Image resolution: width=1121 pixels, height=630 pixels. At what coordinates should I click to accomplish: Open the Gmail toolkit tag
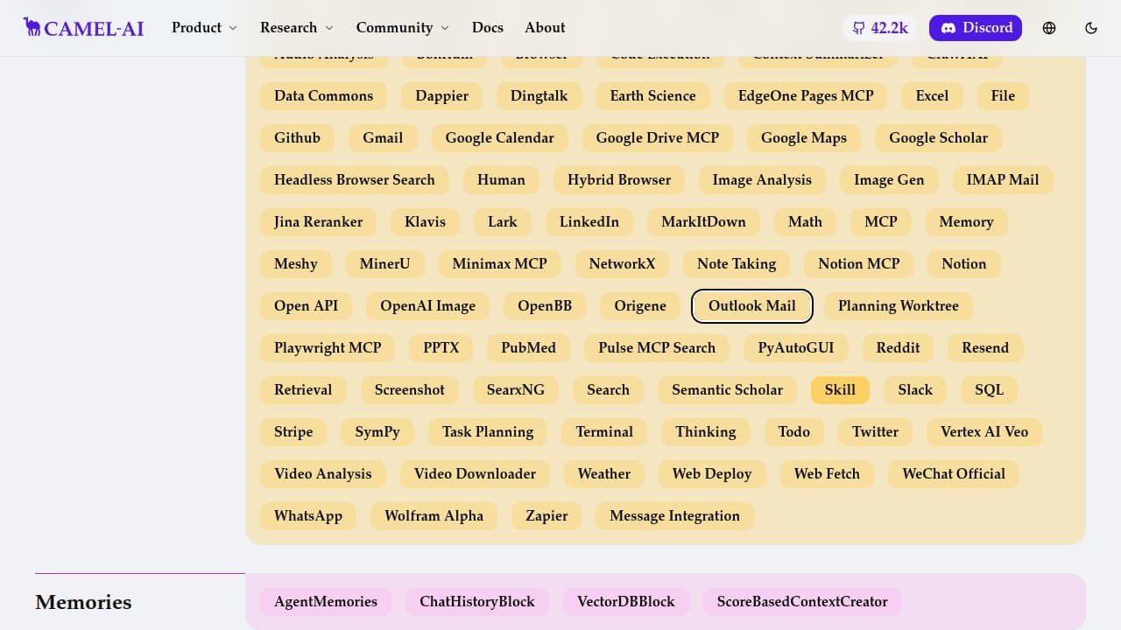[384, 138]
